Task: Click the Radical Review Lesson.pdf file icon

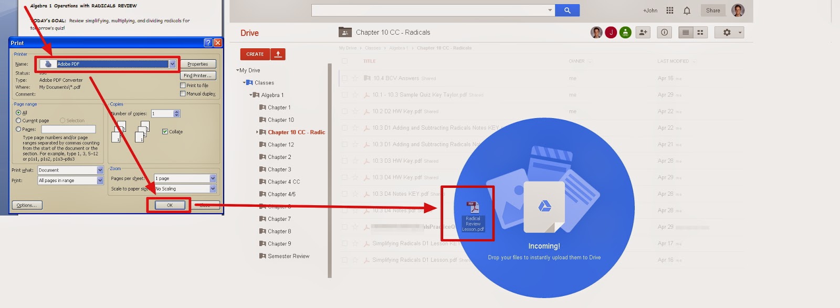Action: click(473, 207)
